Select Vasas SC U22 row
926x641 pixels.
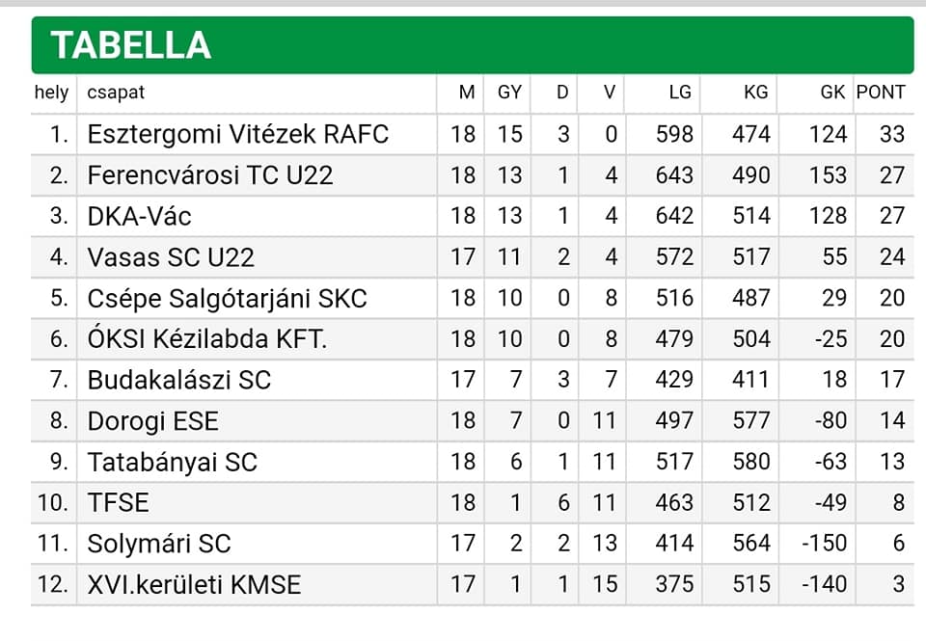[x=473, y=257]
